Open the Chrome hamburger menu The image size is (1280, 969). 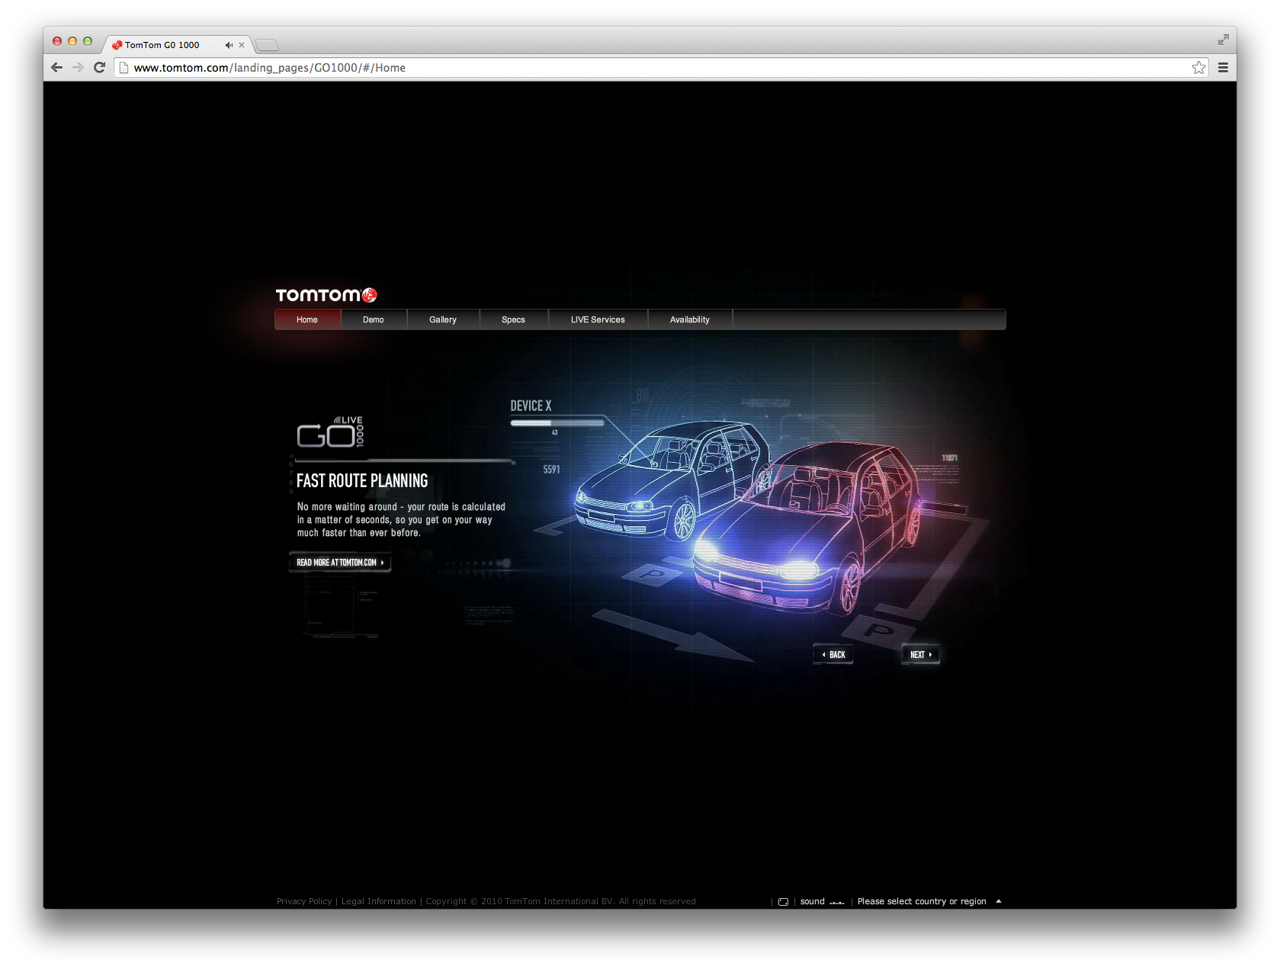pyautogui.click(x=1223, y=68)
